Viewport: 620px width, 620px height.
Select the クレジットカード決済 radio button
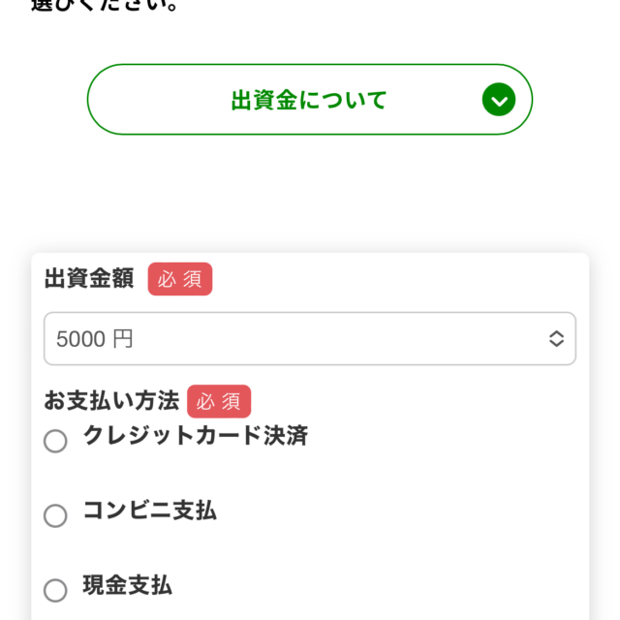56,441
